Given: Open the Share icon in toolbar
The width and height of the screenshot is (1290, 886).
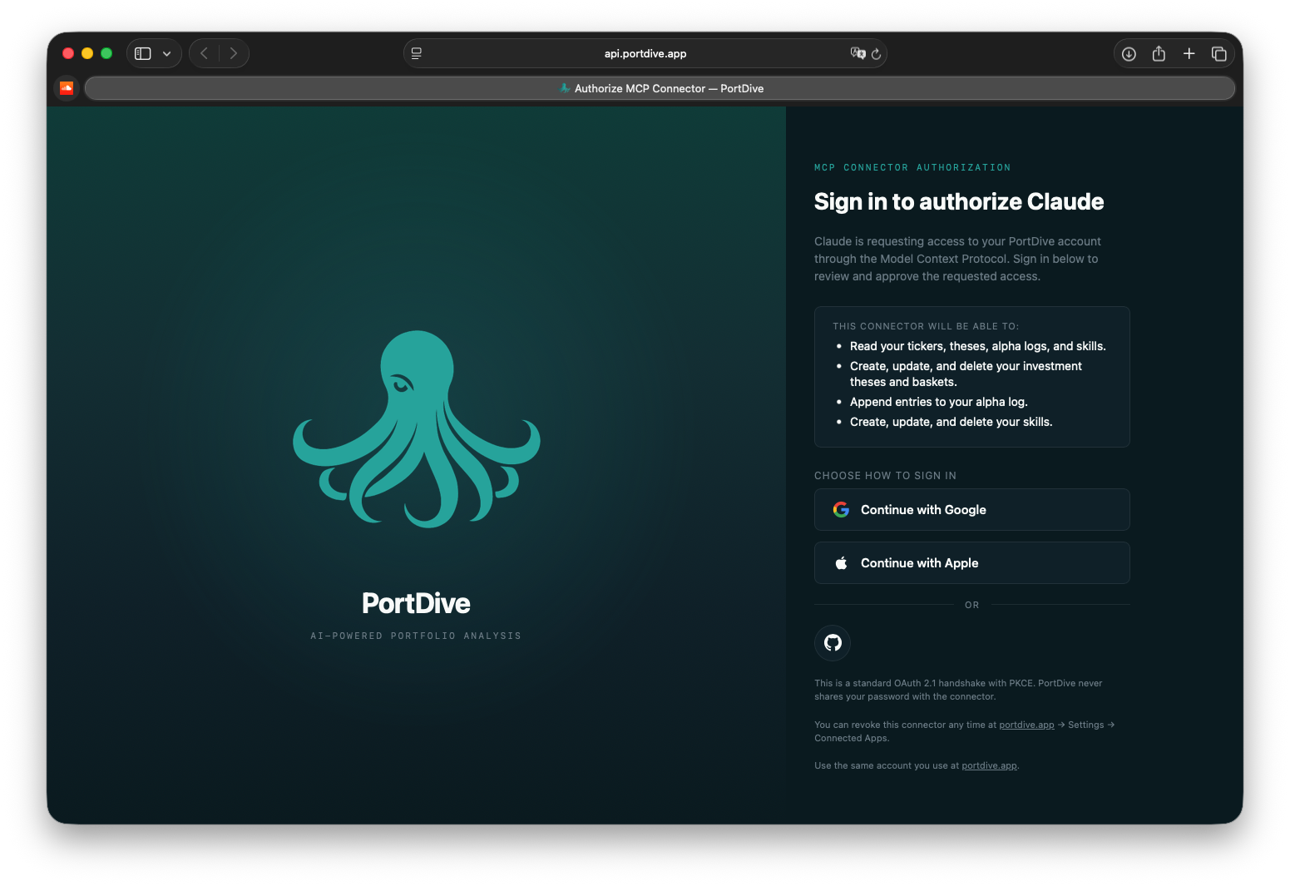Looking at the screenshot, I should [1159, 53].
